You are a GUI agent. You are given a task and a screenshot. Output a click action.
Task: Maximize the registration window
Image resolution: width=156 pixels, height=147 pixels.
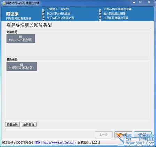[140, 2]
